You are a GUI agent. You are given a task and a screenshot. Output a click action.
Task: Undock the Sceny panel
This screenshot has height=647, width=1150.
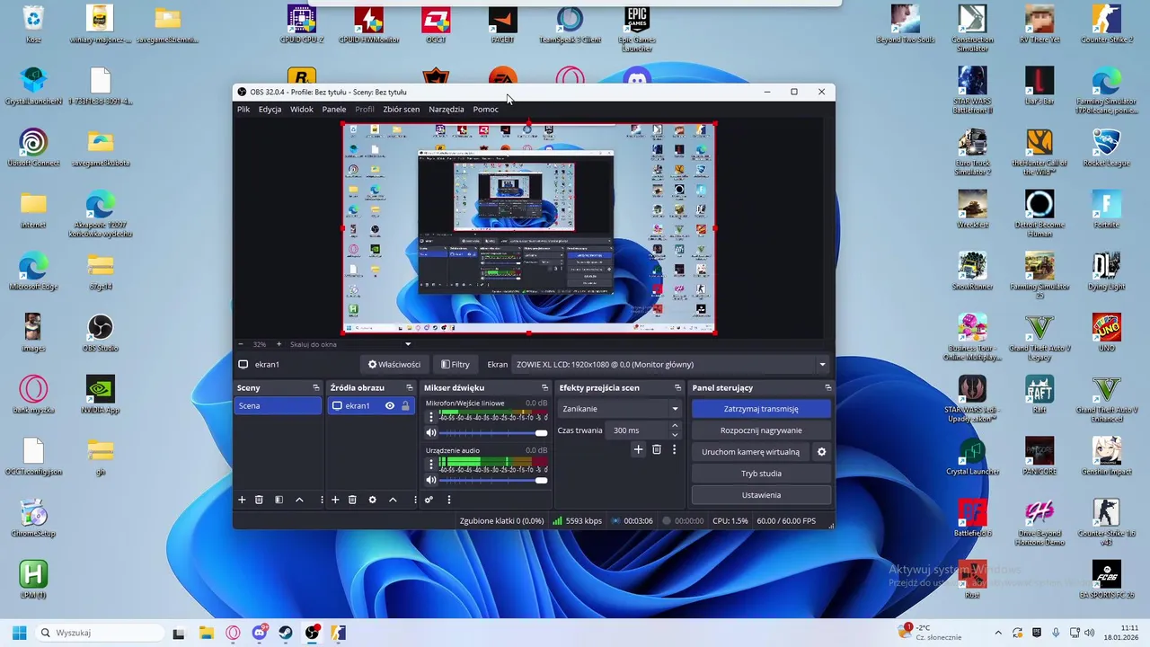tap(316, 388)
